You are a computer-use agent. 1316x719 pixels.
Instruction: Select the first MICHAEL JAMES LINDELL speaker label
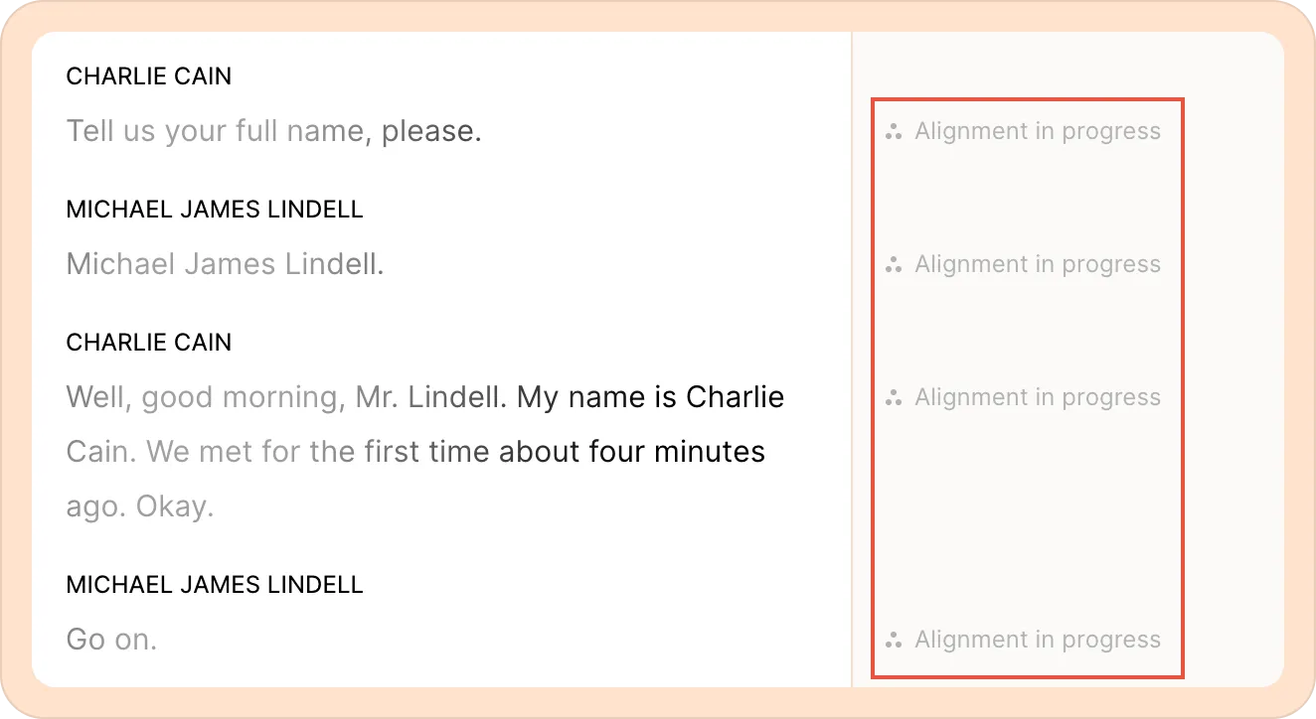tap(215, 210)
